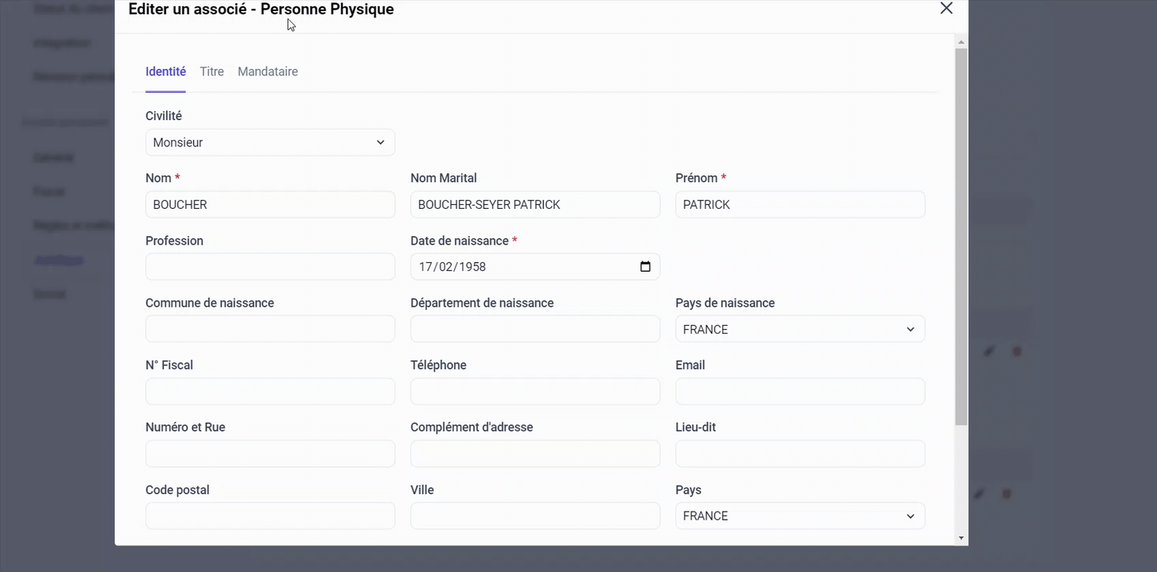Click the dialog title "Editer un associé - Personne Physique"

pos(261,10)
